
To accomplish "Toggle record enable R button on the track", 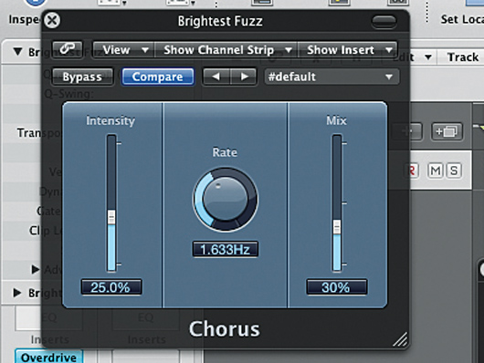I will click(x=412, y=171).
